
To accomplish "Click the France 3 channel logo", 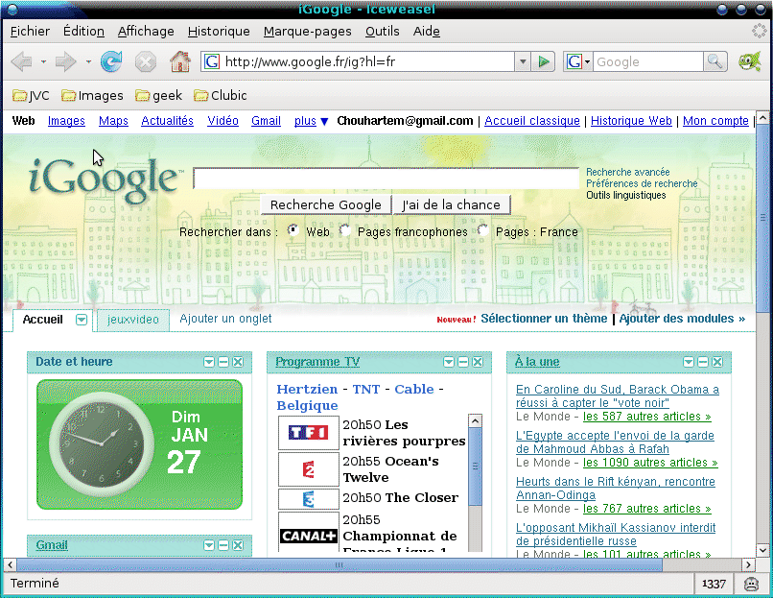I will pos(309,499).
